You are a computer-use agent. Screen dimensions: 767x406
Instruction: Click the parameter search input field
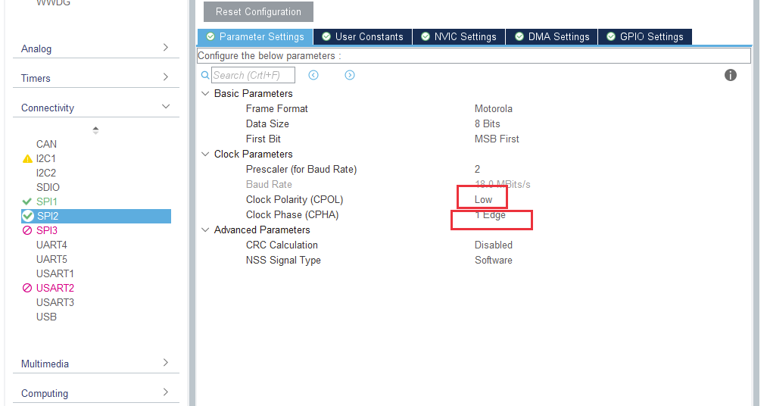coord(253,75)
